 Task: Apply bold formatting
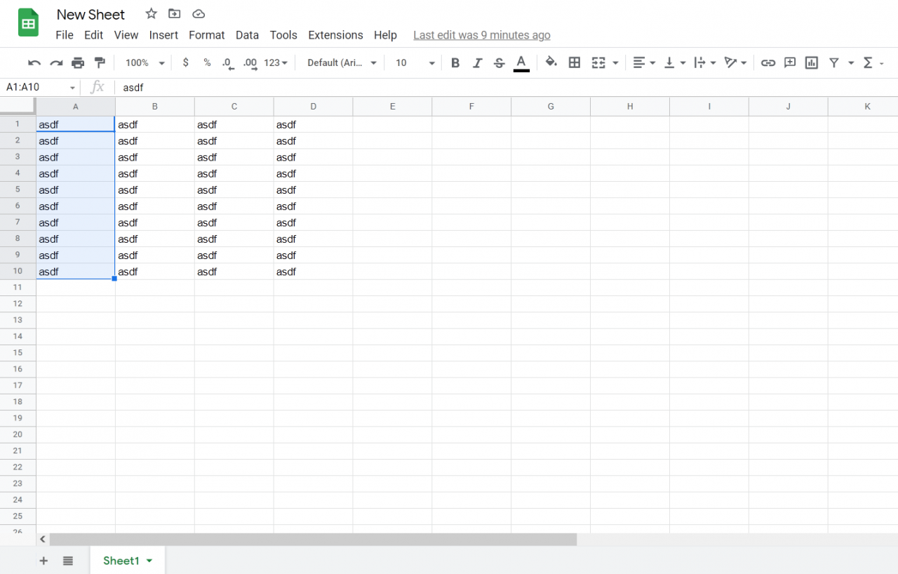(x=455, y=62)
